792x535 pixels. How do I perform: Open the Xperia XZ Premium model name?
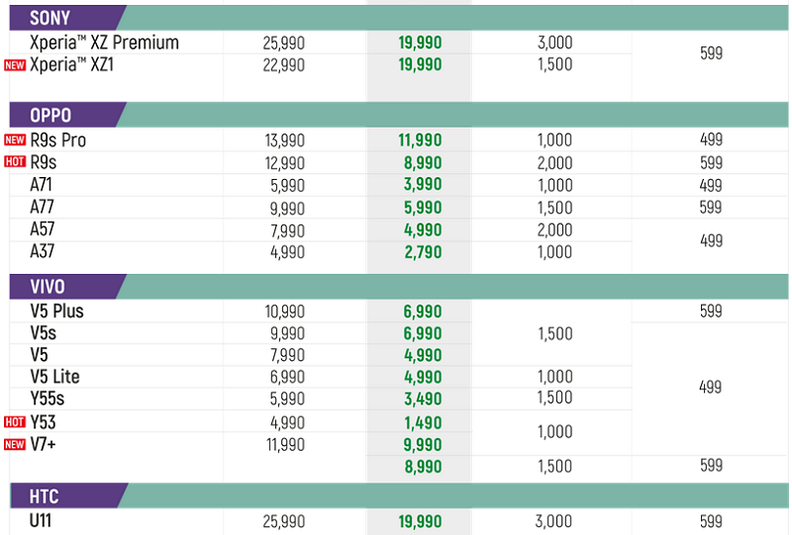tap(104, 43)
